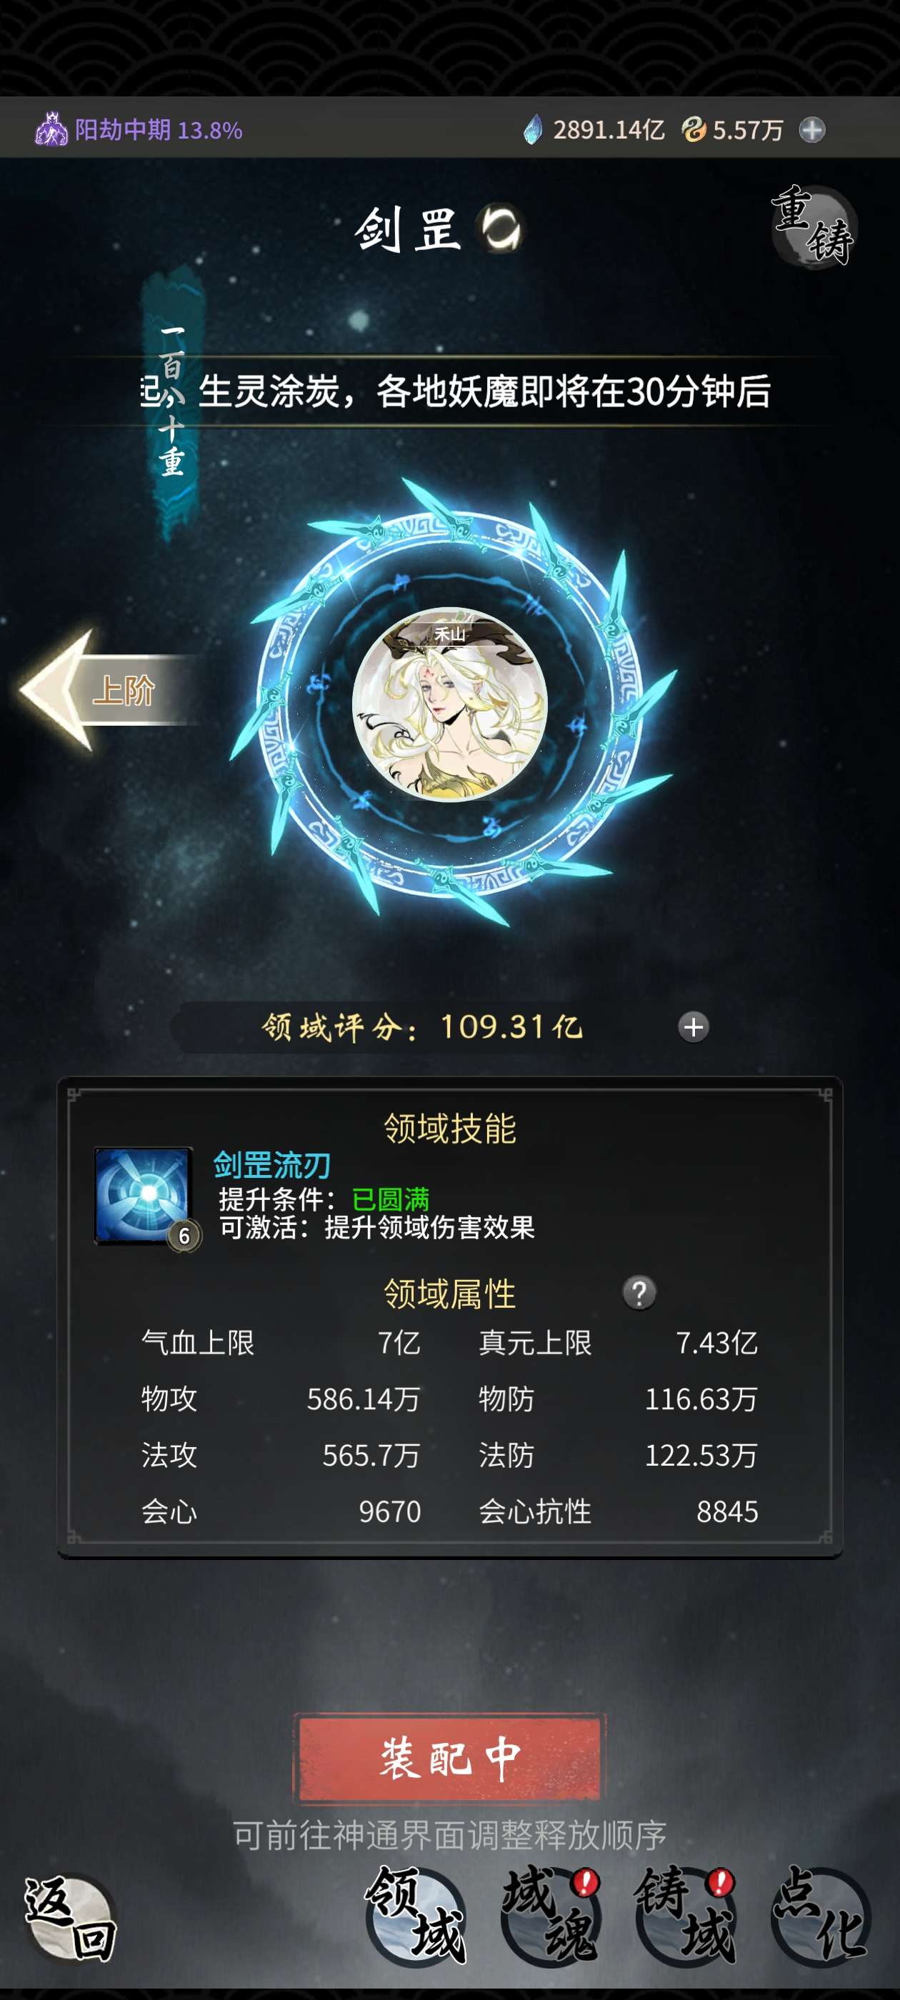
Task: Switch to the 域魂 tab
Action: coord(551,1916)
